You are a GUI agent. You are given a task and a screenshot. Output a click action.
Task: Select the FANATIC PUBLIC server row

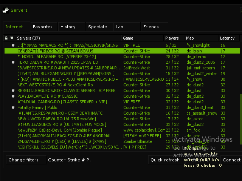[x=122, y=79]
